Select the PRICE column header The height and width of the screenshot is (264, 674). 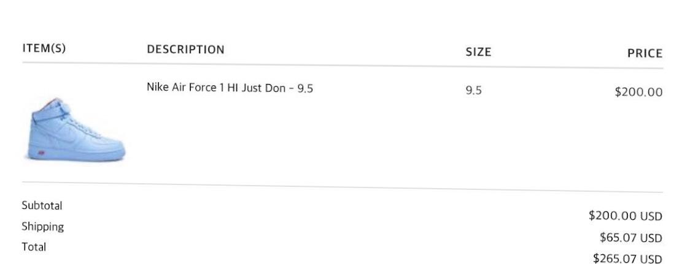click(645, 54)
